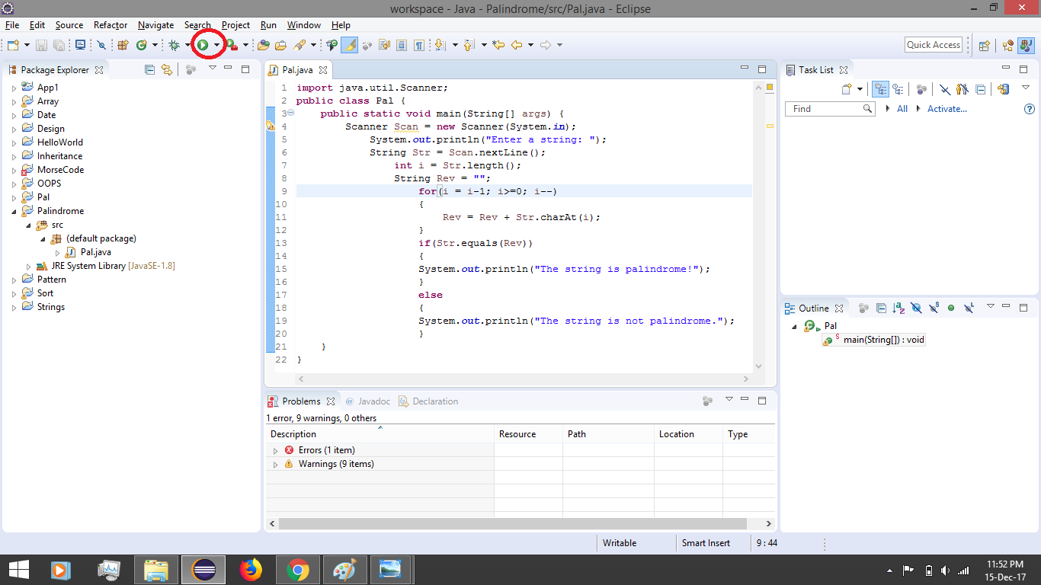The image size is (1041, 585).
Task: Run the Pal program with the green Run button
Action: tap(203, 45)
